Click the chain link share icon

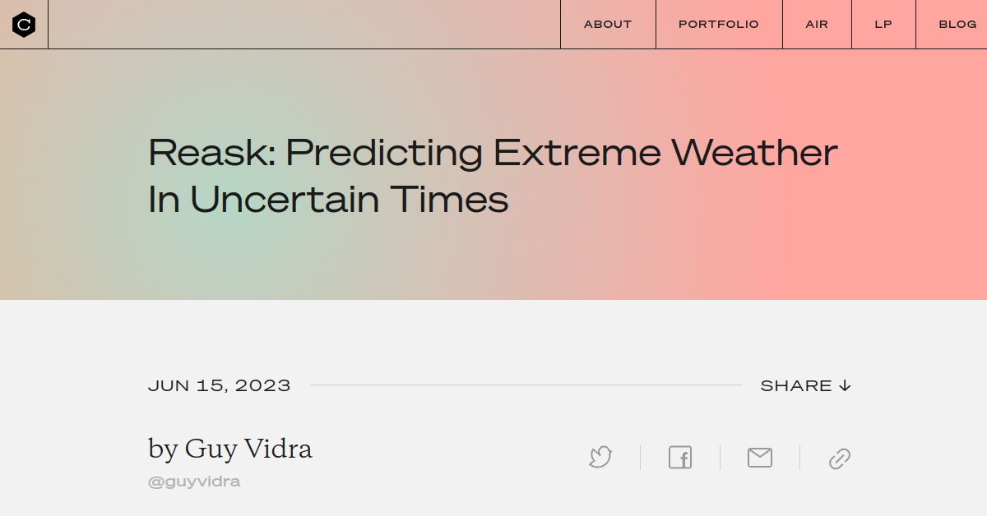tap(839, 458)
